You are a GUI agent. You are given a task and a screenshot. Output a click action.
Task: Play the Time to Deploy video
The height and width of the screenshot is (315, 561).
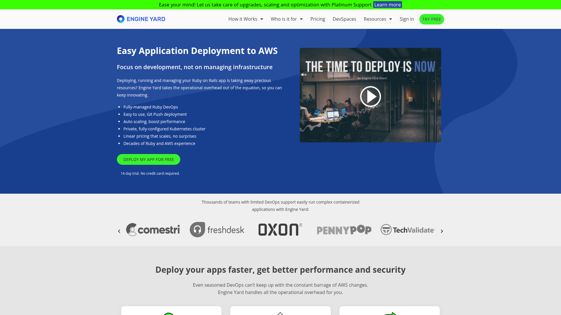tap(370, 96)
